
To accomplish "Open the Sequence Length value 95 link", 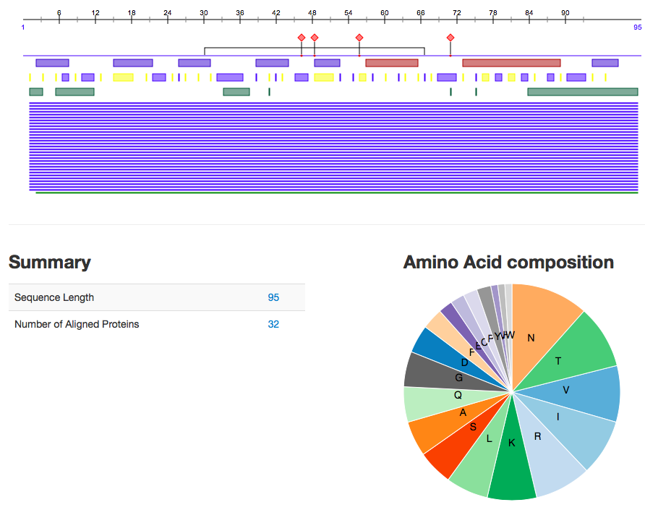I will pyautogui.click(x=273, y=297).
